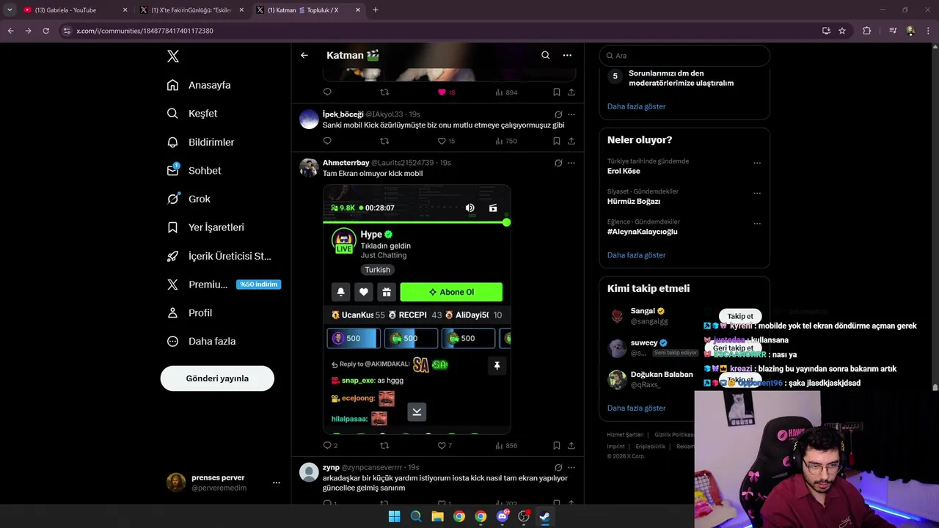Open File Explorer in taskbar
939x528 pixels.
(437, 516)
